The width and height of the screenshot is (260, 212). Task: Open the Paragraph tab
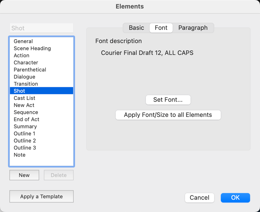pyautogui.click(x=193, y=28)
